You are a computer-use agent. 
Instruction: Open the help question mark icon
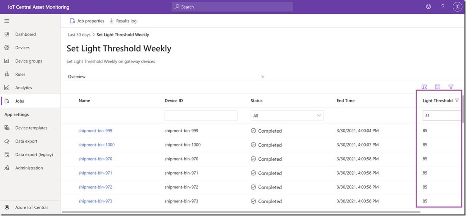[x=443, y=7]
